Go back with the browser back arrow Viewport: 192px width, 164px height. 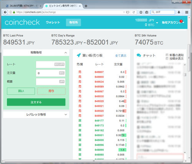(5, 12)
